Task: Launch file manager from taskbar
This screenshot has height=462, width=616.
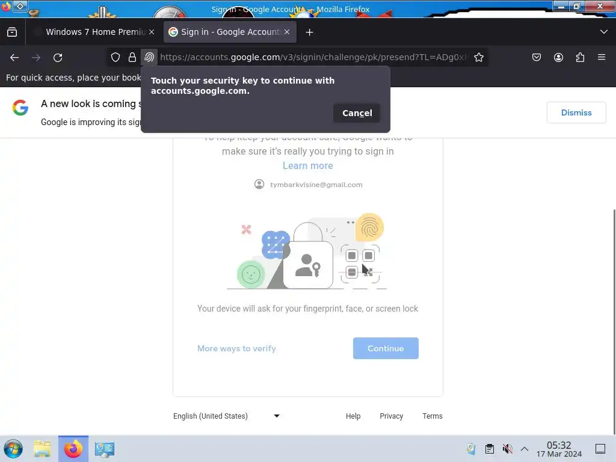Action: (x=42, y=449)
